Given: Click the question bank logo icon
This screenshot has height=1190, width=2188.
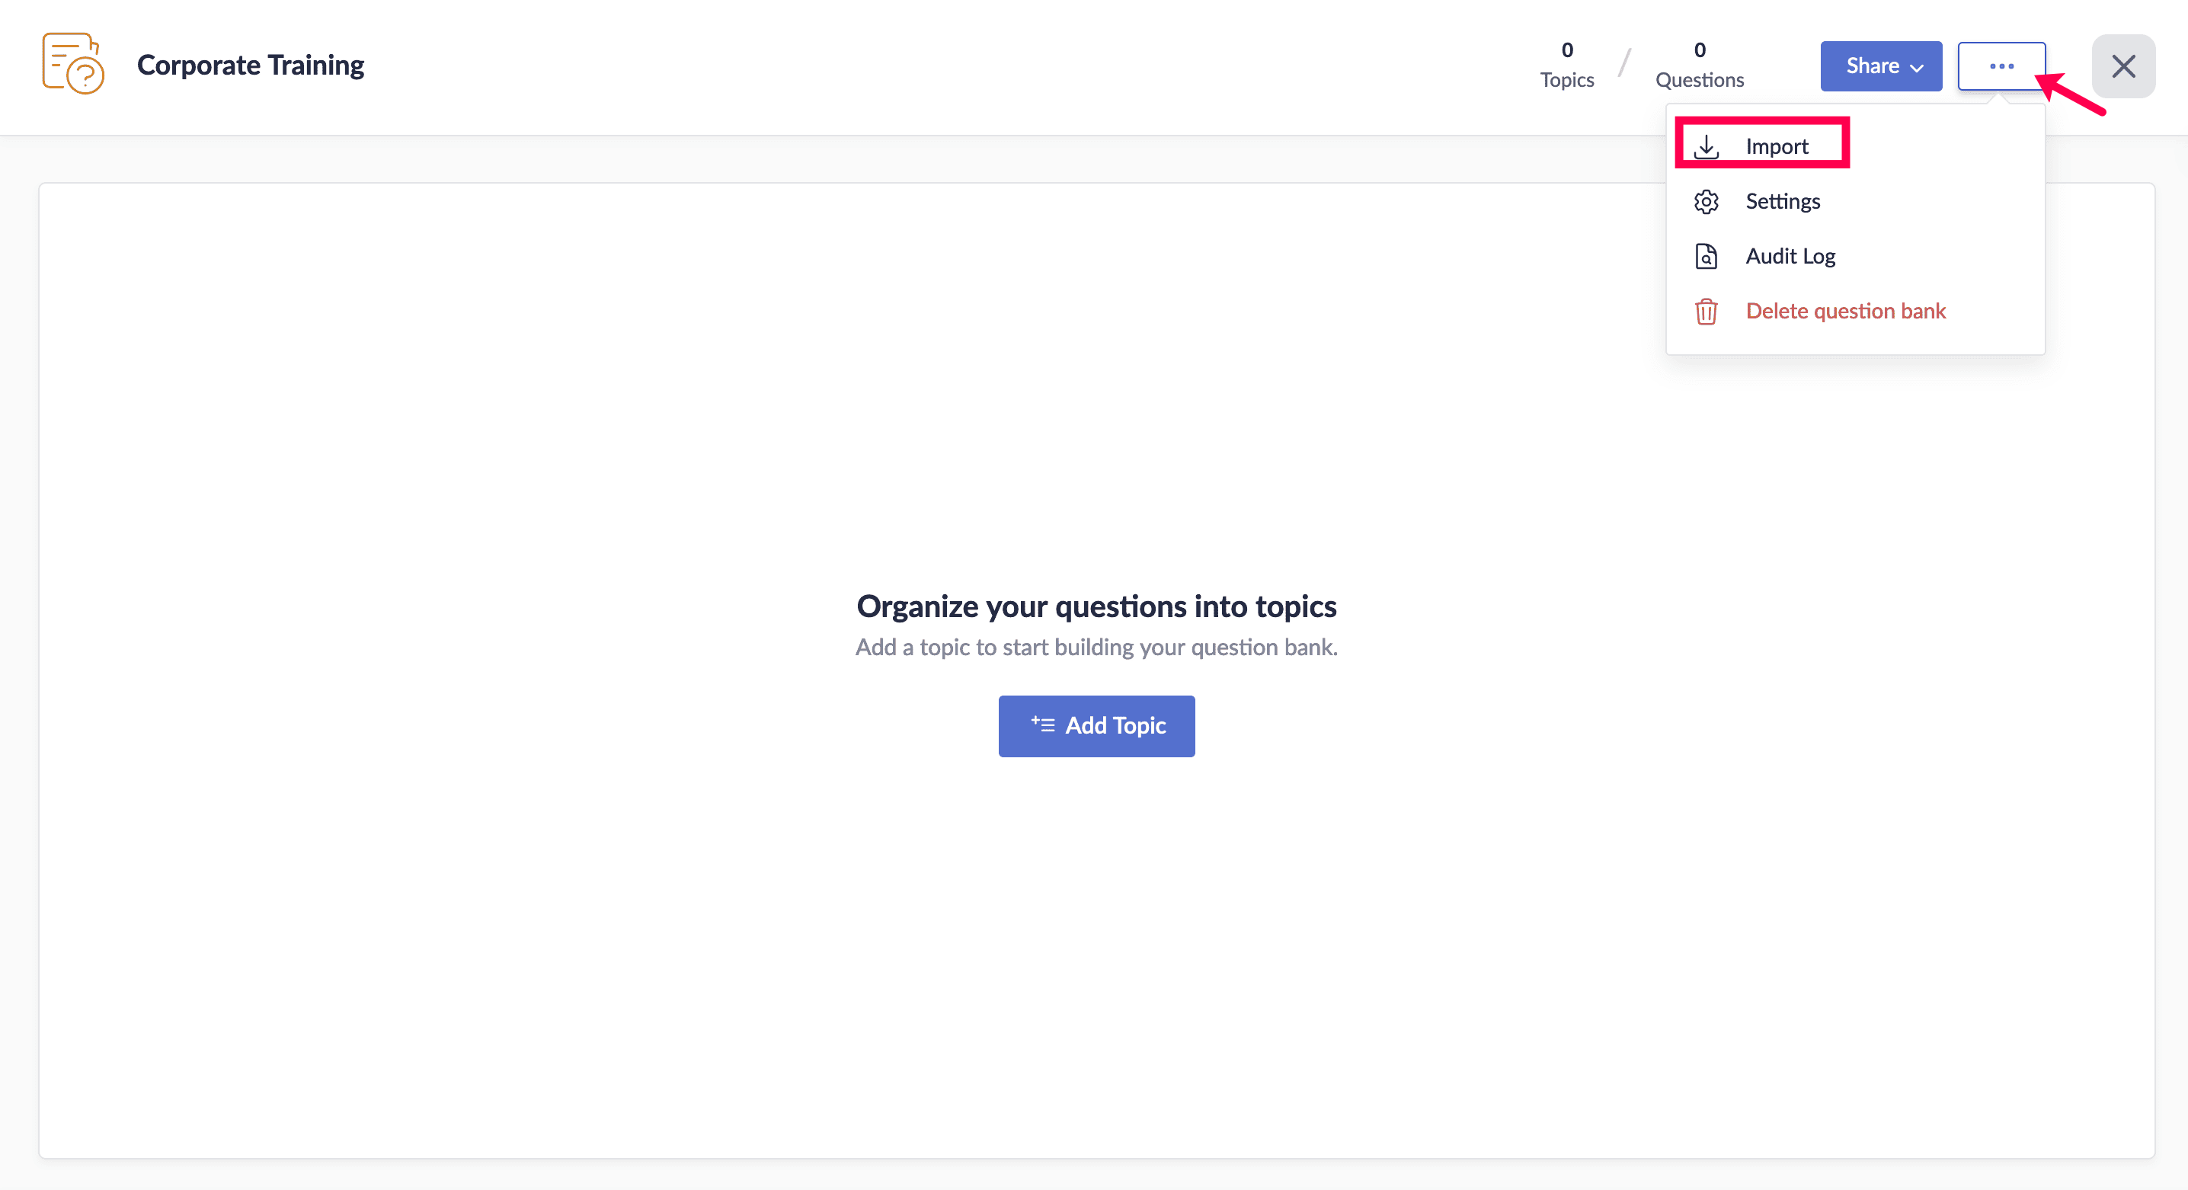Looking at the screenshot, I should point(73,65).
